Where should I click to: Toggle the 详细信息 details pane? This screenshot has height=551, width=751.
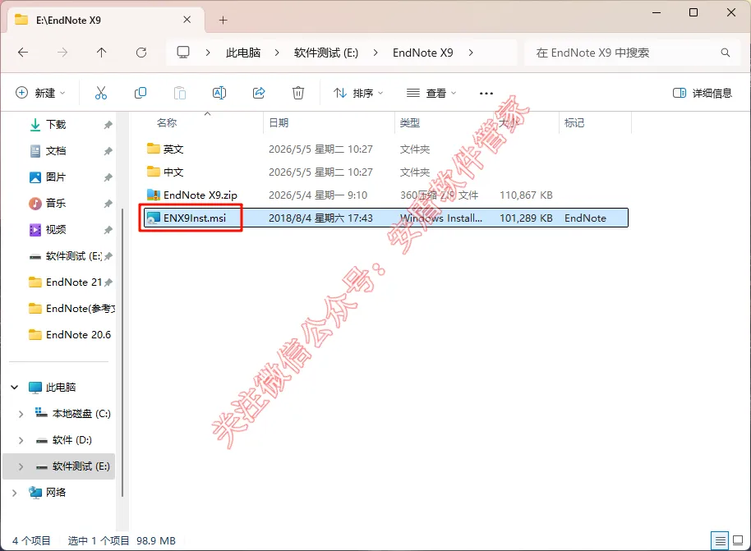pyautogui.click(x=703, y=93)
